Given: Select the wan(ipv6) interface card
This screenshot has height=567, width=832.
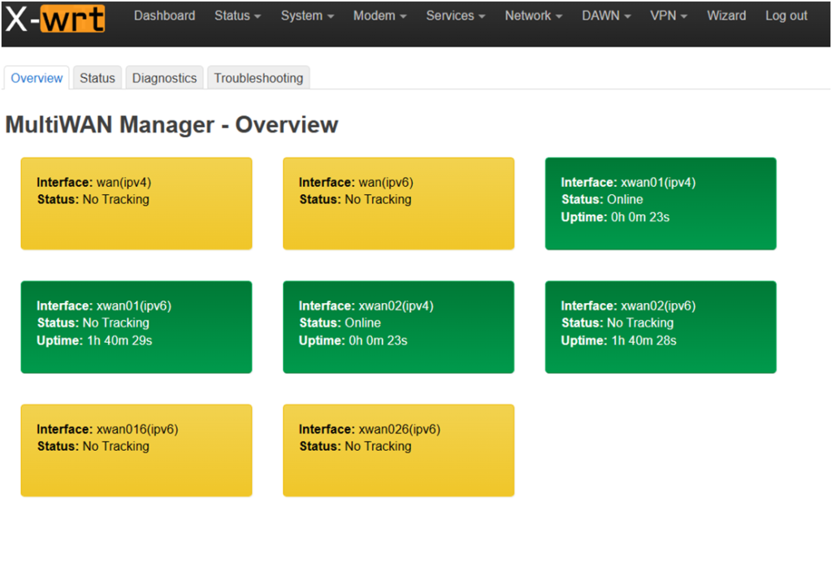Looking at the screenshot, I should click(398, 204).
